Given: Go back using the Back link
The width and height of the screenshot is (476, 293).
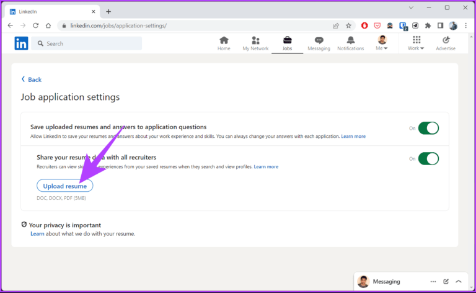Looking at the screenshot, I should (x=31, y=79).
